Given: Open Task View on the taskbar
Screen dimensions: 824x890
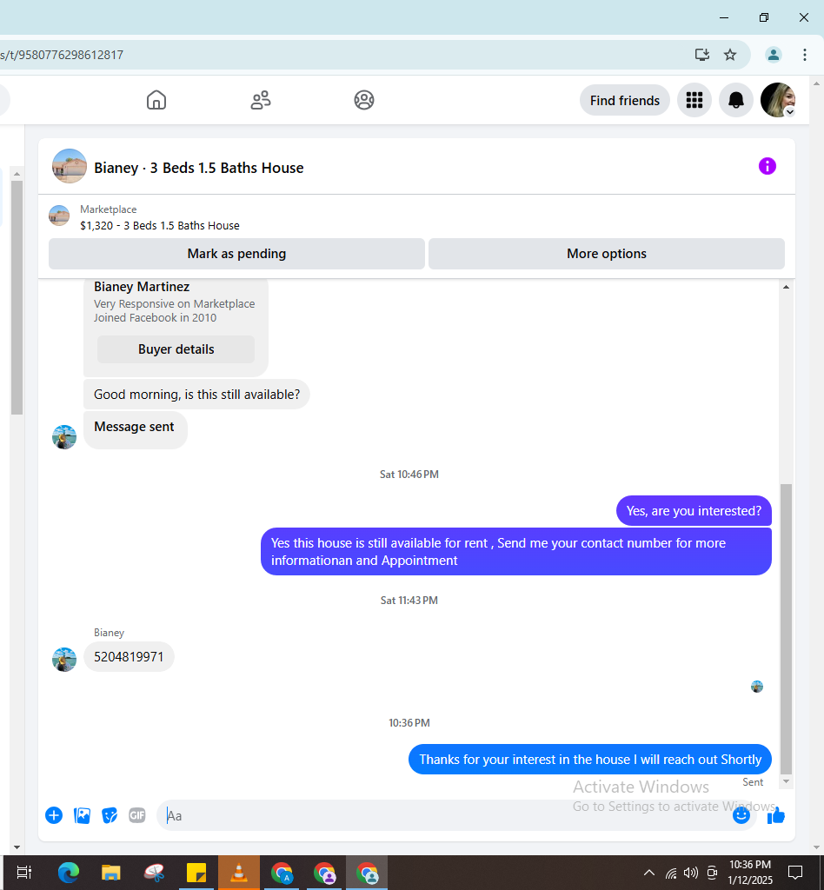Looking at the screenshot, I should pyautogui.click(x=24, y=873).
